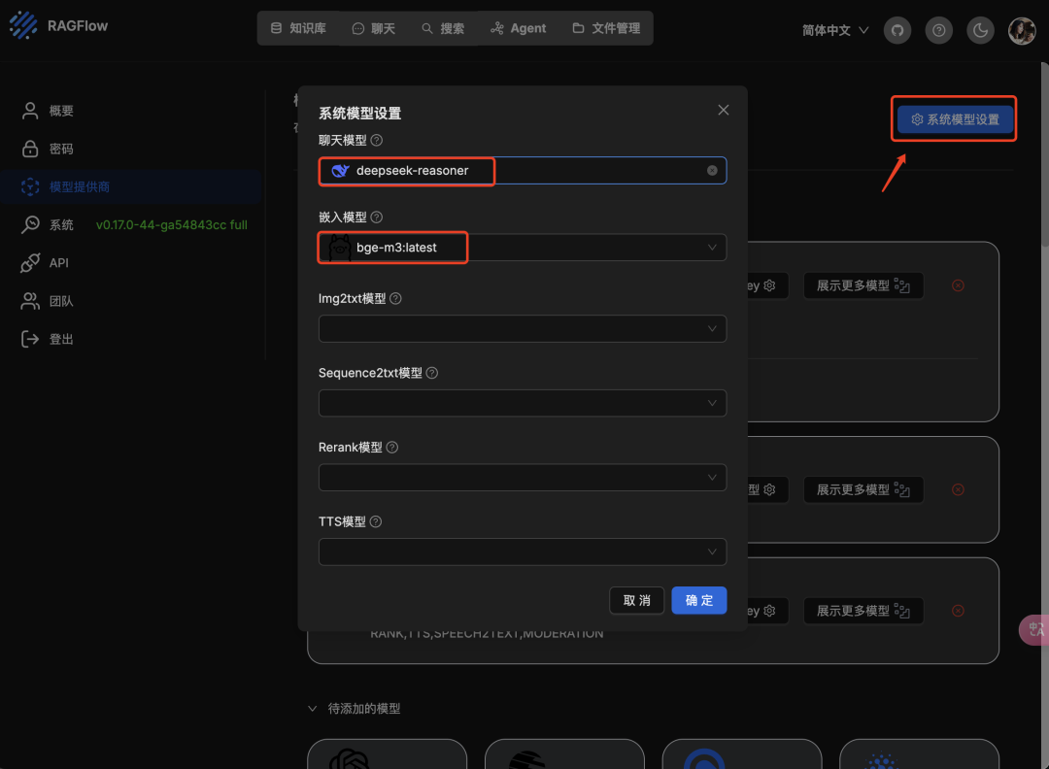Click the version v0.17.0-44-ga54843cc full text
The width and height of the screenshot is (1049, 769).
[x=172, y=224]
